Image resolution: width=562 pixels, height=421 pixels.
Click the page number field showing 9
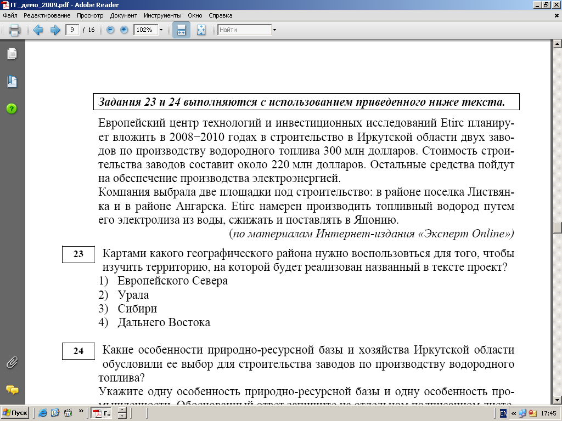[72, 30]
